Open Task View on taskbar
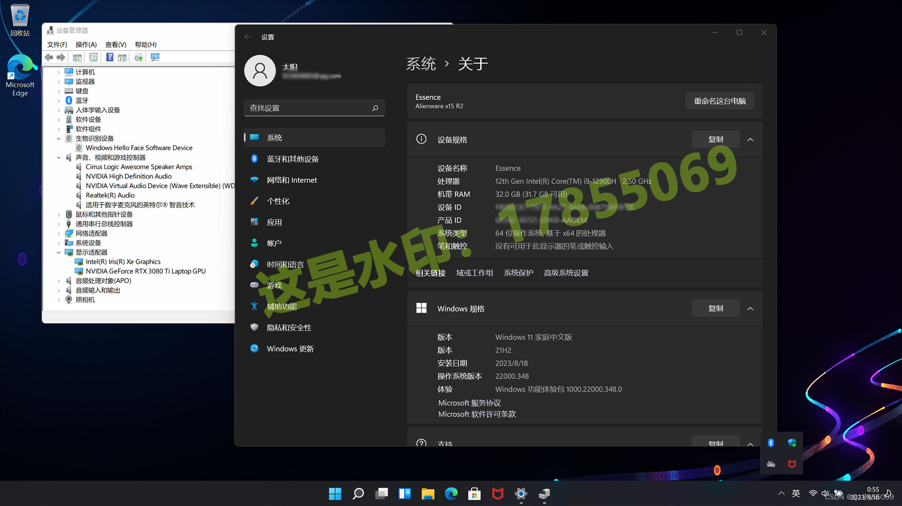Viewport: 902px width, 506px height. pyautogui.click(x=382, y=494)
